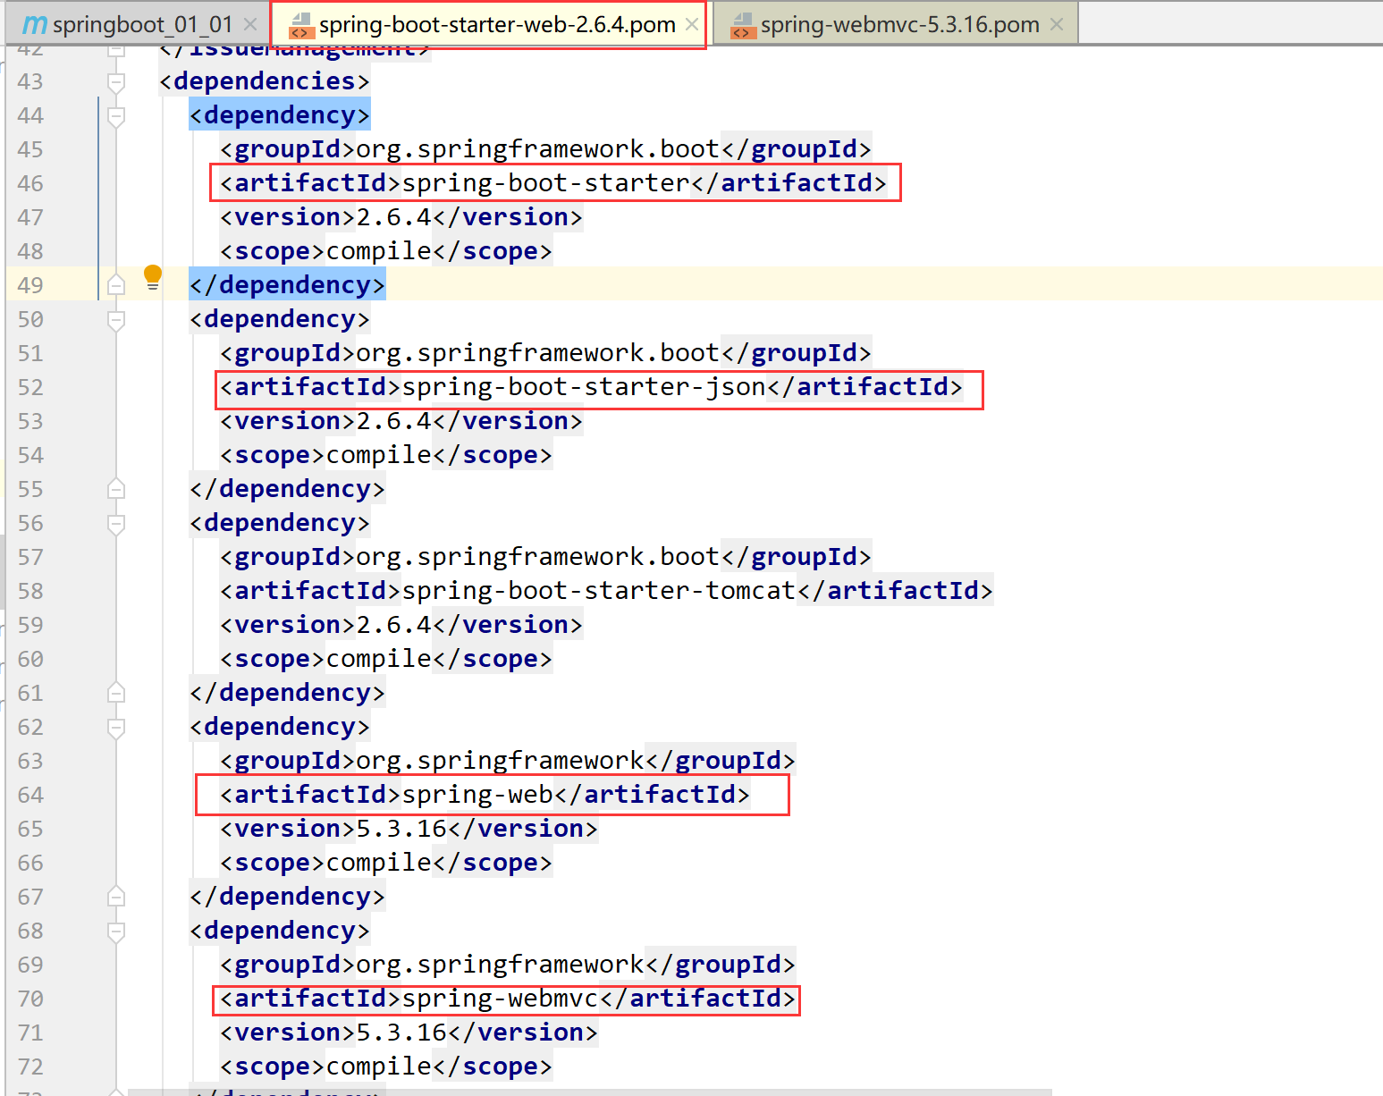The width and height of the screenshot is (1383, 1096).
Task: Click the highlighted dependency tag on line 44
Action: (280, 115)
